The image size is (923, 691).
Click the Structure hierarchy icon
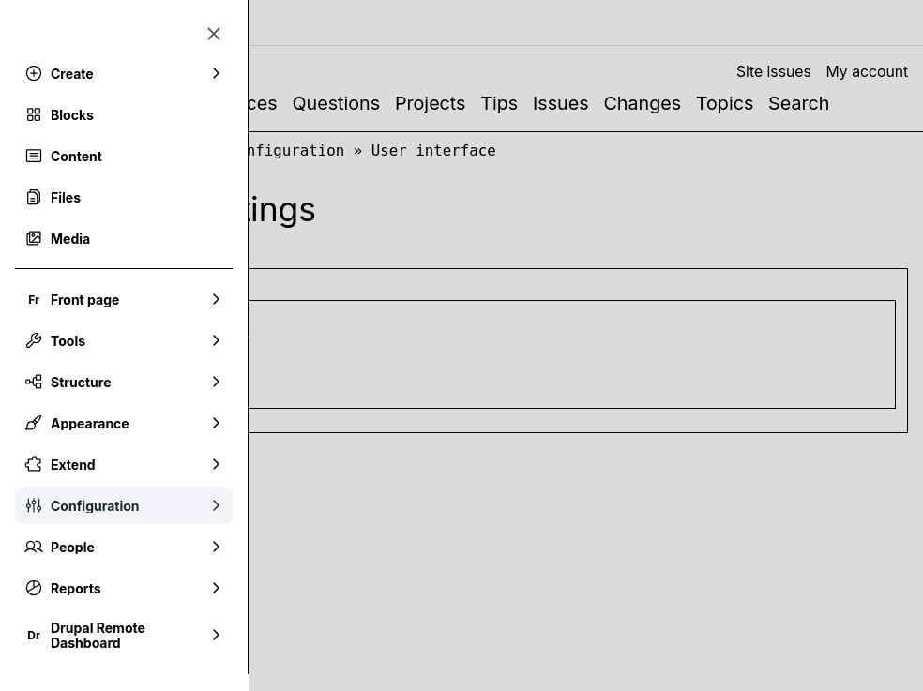34,382
